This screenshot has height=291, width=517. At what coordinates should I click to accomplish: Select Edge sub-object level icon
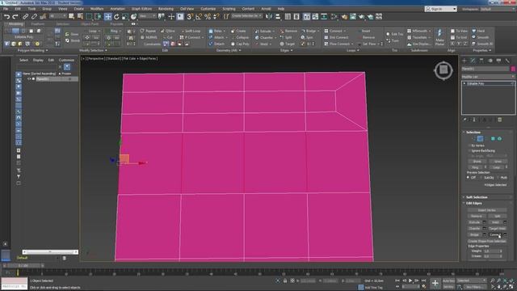(x=480, y=139)
